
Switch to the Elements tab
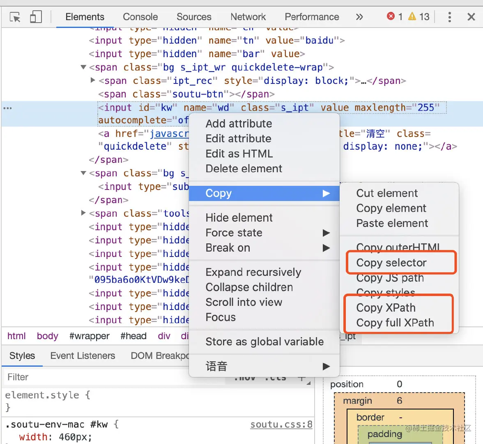[85, 17]
